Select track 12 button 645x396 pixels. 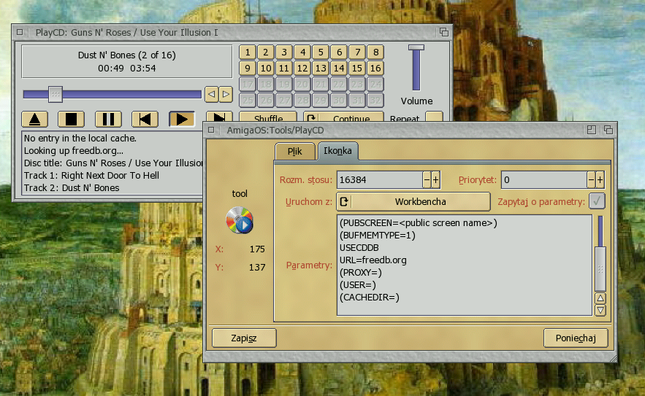[302, 69]
